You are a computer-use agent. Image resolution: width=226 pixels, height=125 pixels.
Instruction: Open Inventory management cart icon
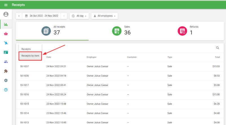[x=6, y=43]
